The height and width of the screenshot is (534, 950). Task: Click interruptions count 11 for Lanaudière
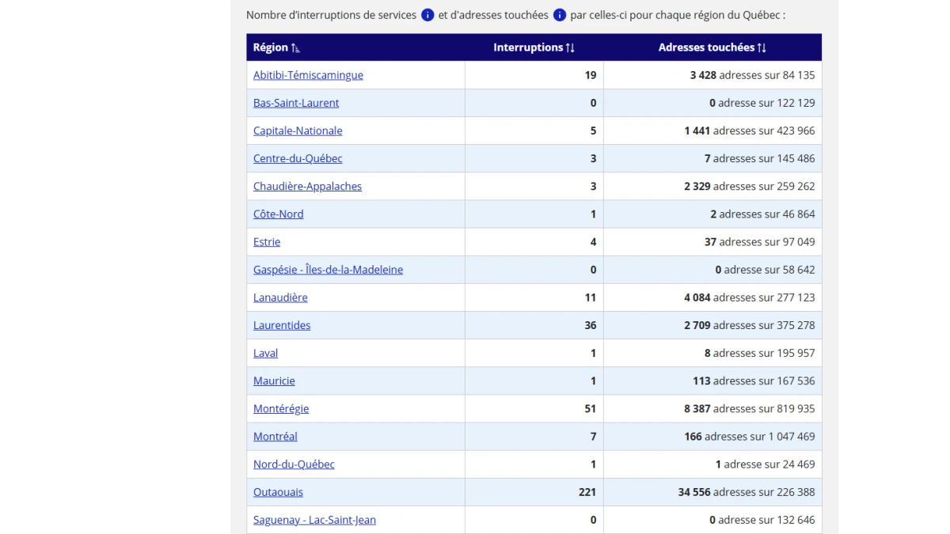[591, 297]
